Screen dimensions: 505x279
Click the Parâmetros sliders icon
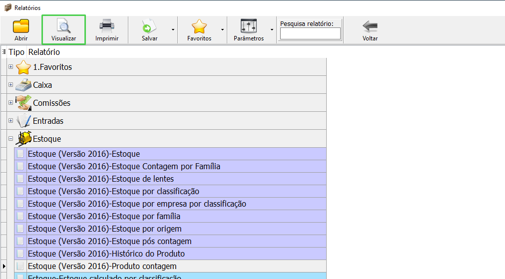[x=248, y=26]
